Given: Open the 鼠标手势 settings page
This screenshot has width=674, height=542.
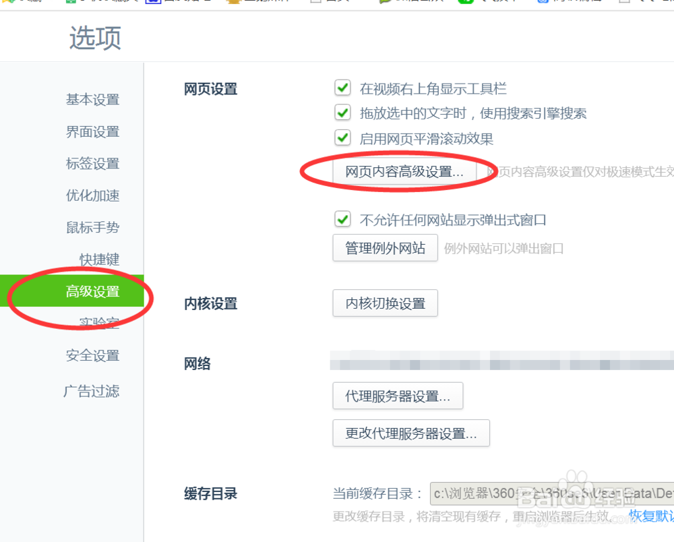Looking at the screenshot, I should click(x=92, y=227).
